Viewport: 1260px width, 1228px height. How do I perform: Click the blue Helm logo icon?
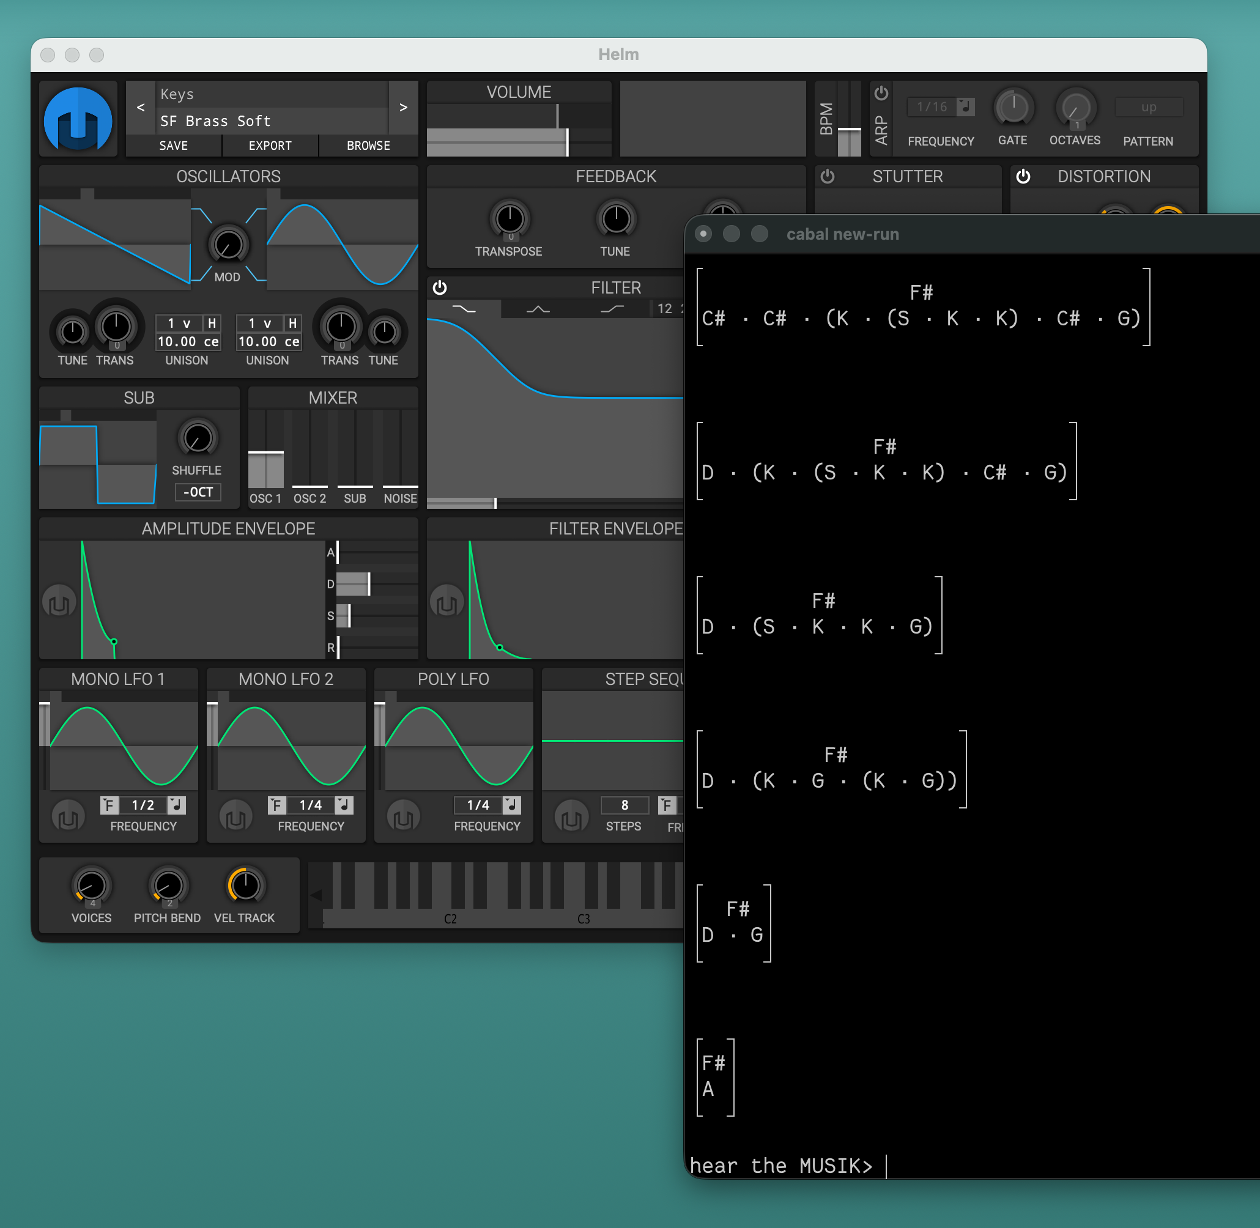tap(78, 119)
